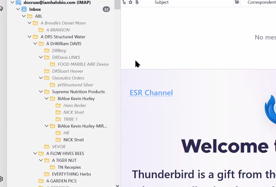This screenshot has width=276, height=187.
Task: Open A GARDEN PICS folder
Action: [61, 181]
